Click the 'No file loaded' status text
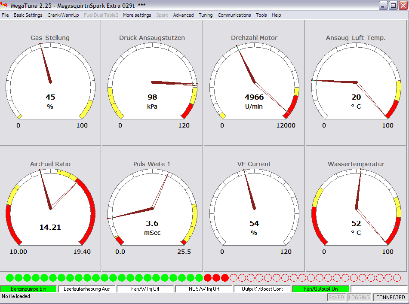This screenshot has width=409, height=304. point(16,296)
